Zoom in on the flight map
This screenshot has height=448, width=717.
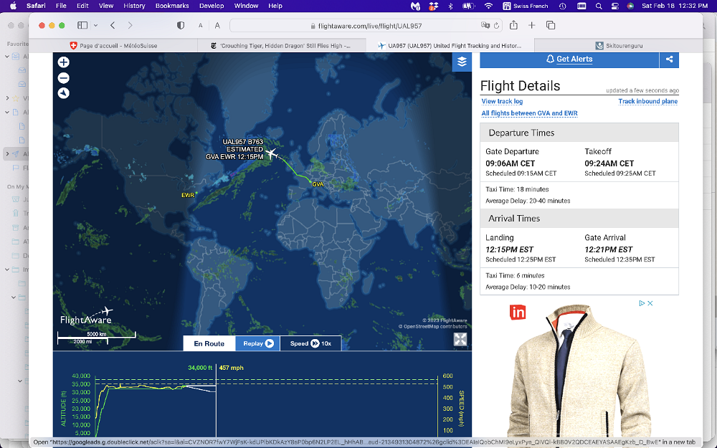[64, 63]
